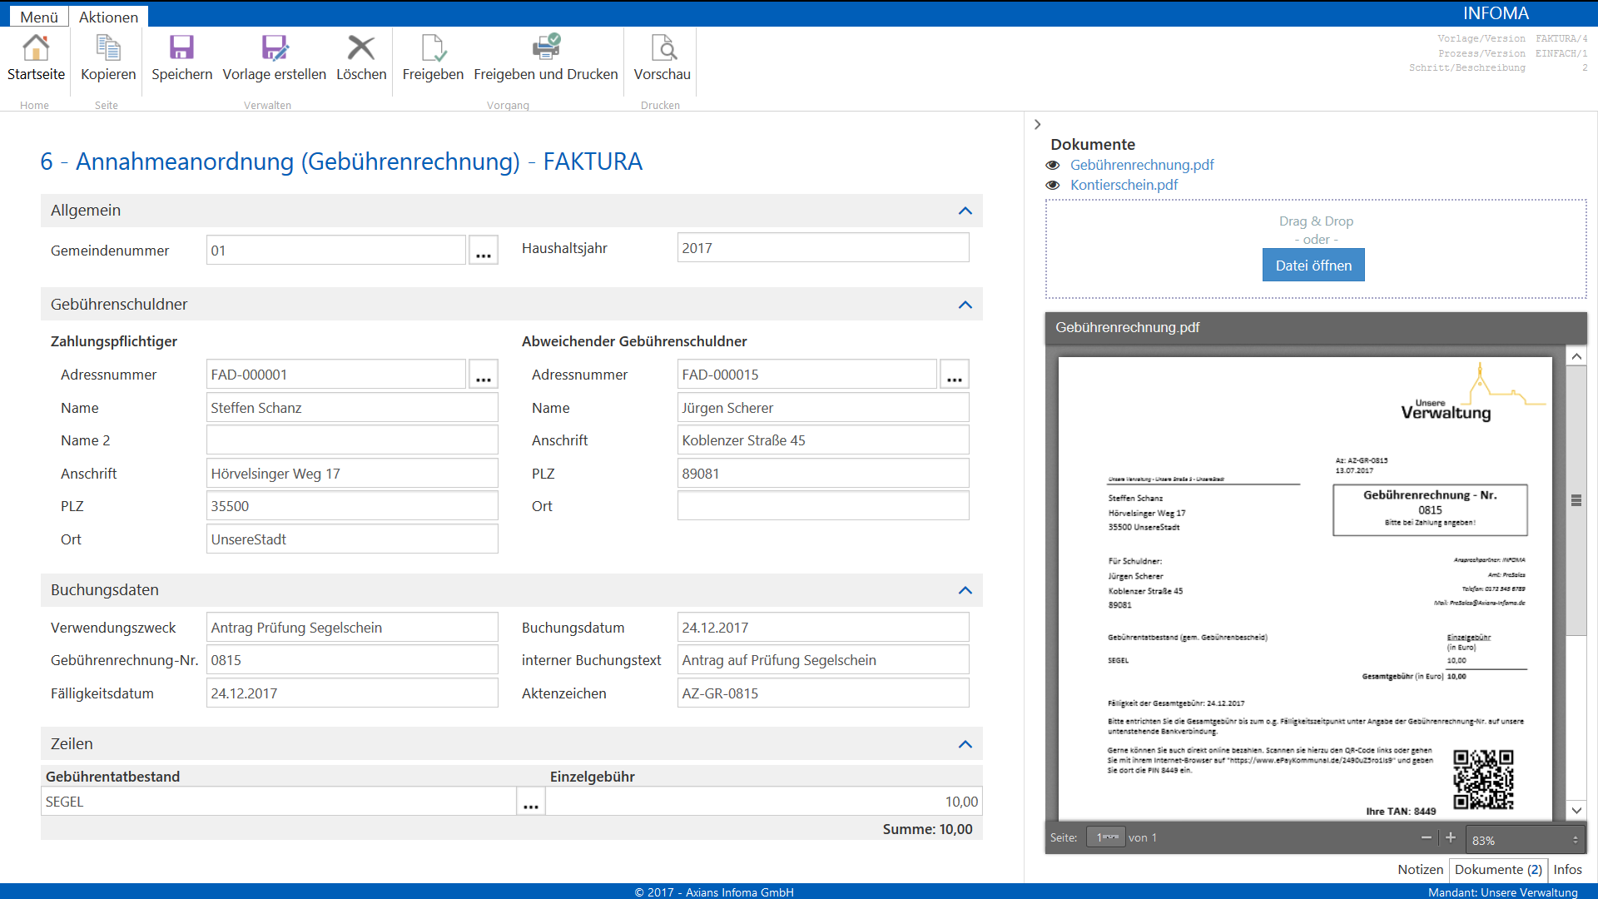Click the Datei öffnen button
The image size is (1598, 899).
[1313, 266]
